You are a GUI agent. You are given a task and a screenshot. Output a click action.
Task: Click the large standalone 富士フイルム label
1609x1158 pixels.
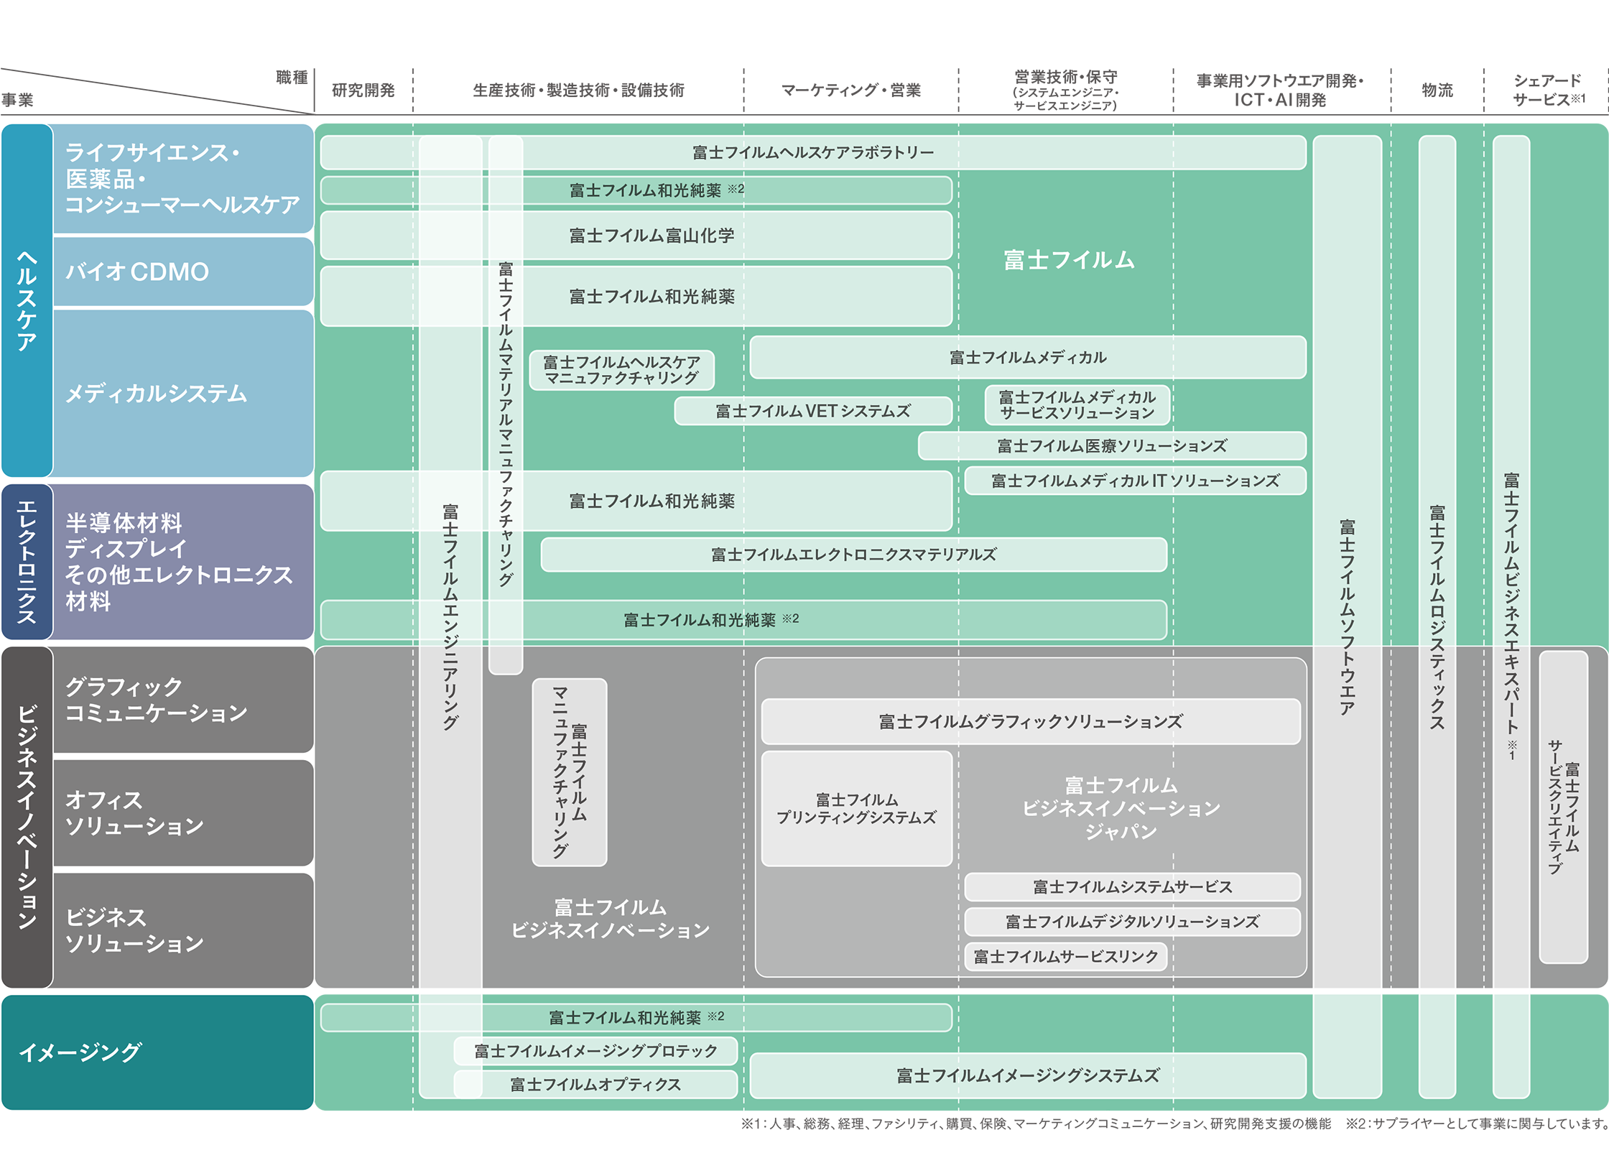tap(1069, 260)
